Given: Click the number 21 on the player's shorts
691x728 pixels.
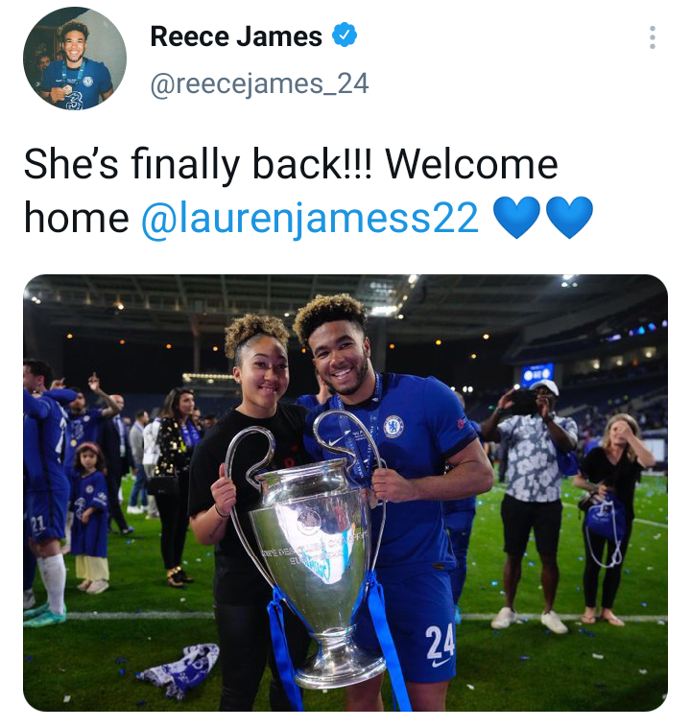Looking at the screenshot, I should coord(37,526).
